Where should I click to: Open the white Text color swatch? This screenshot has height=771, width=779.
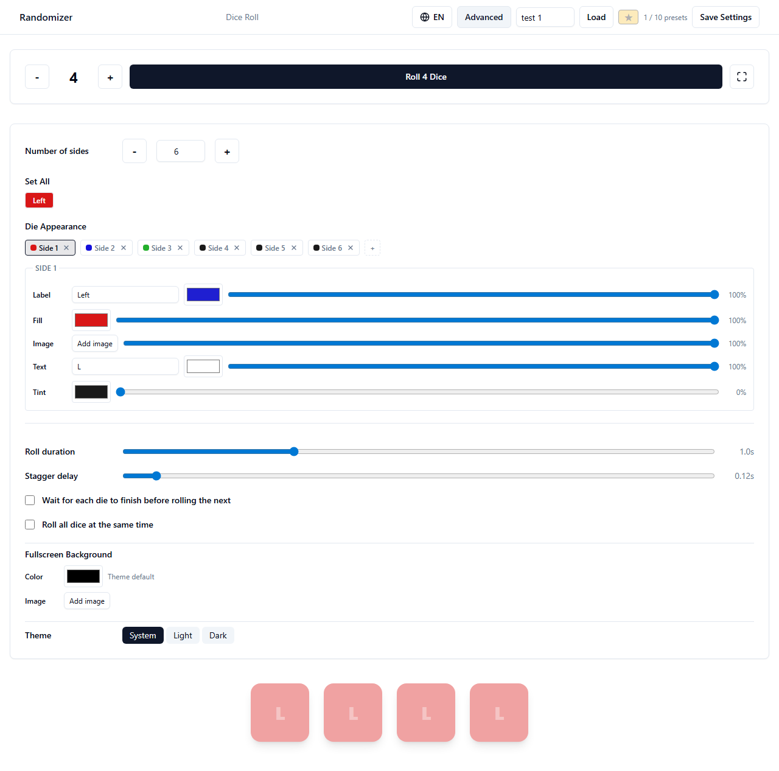coord(203,366)
